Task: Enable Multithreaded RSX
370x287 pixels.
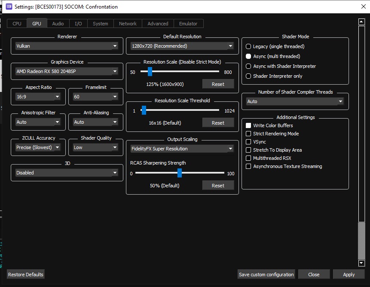Action: click(x=248, y=158)
